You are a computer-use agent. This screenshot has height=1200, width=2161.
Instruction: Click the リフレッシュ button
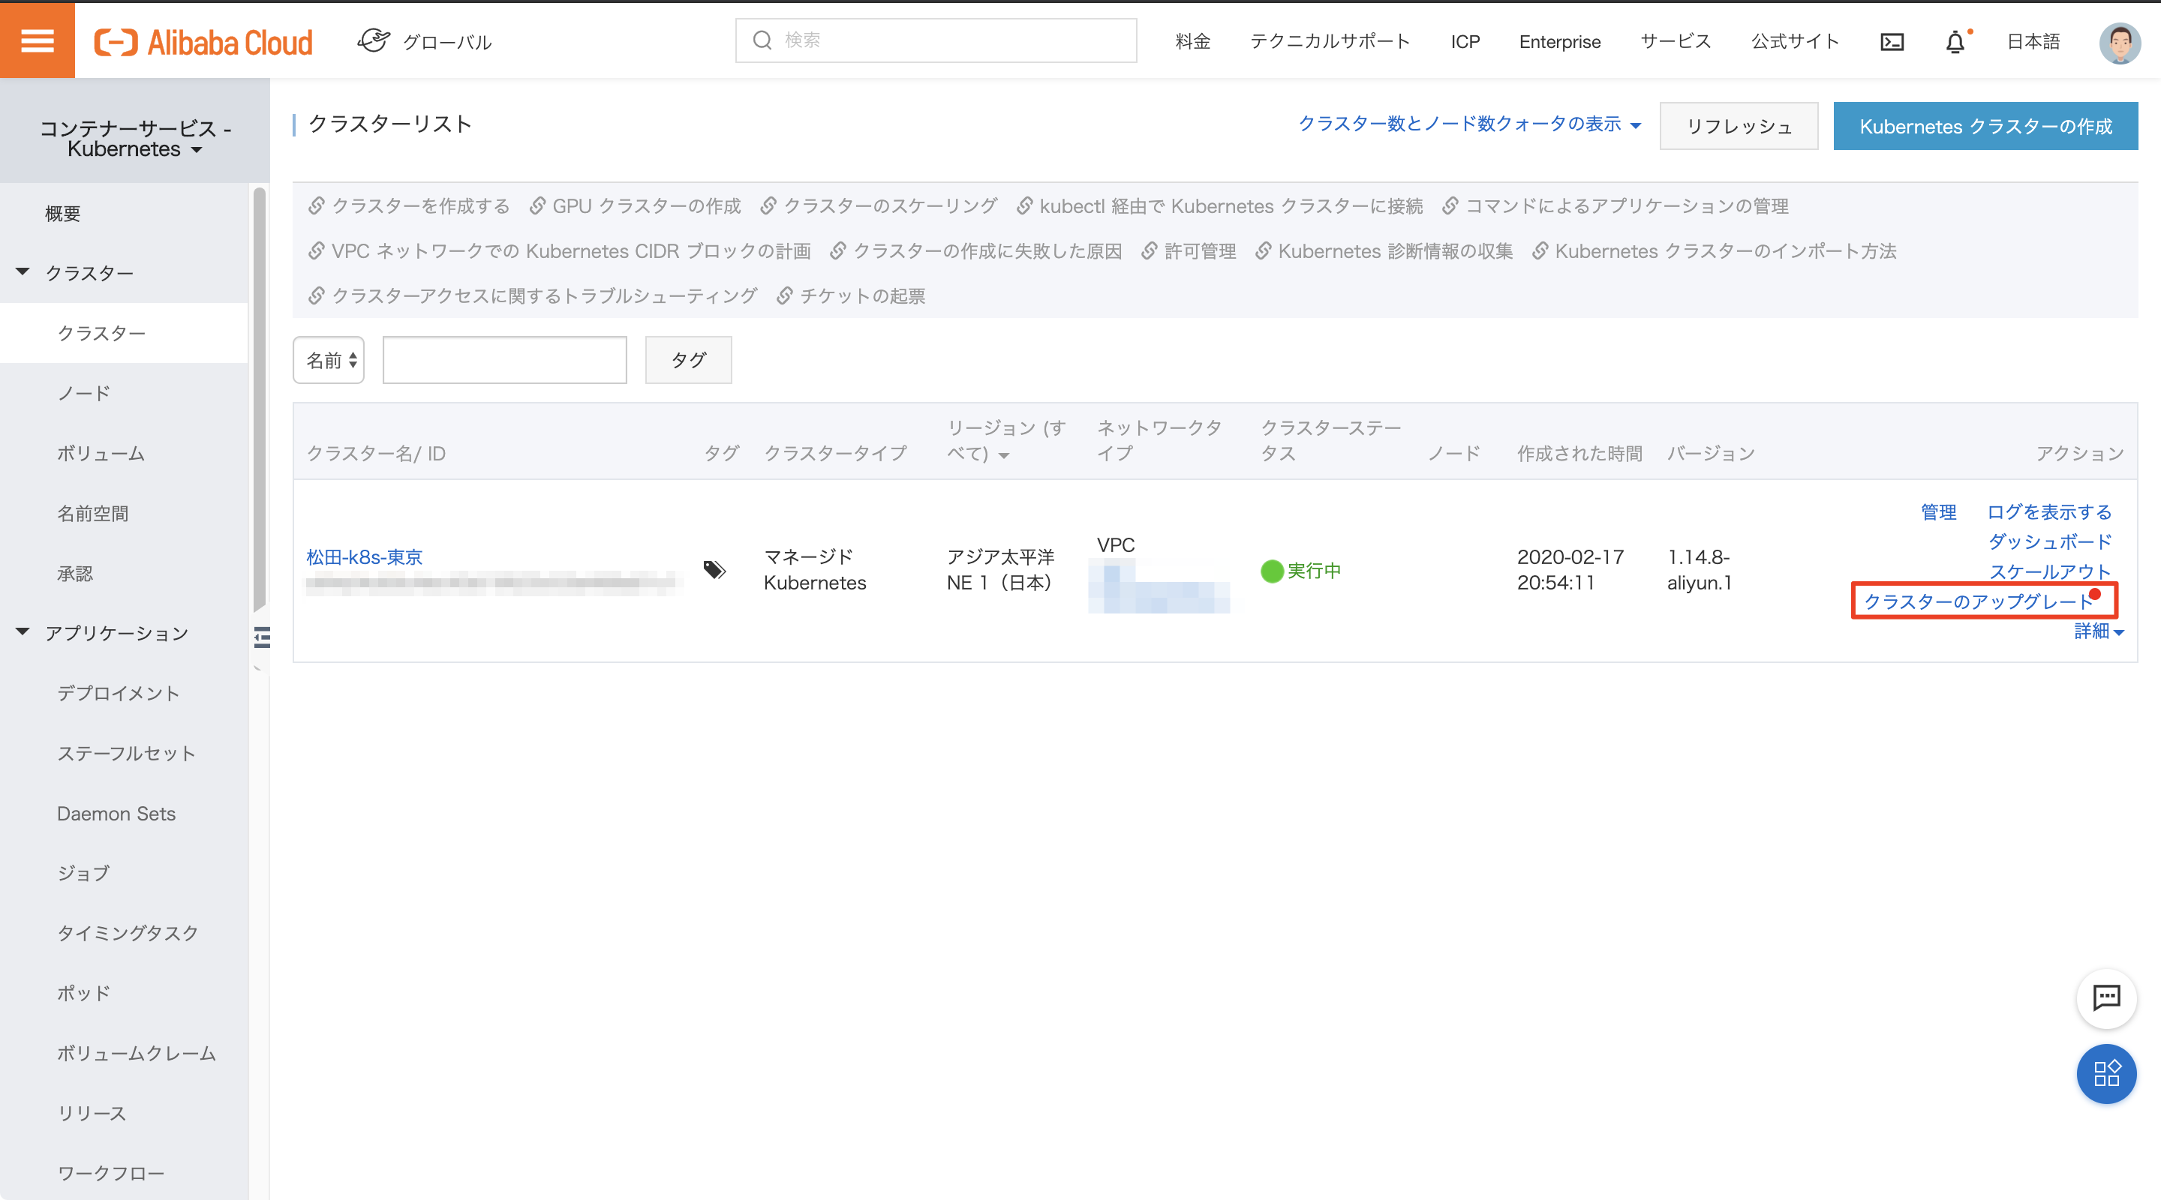point(1739,127)
